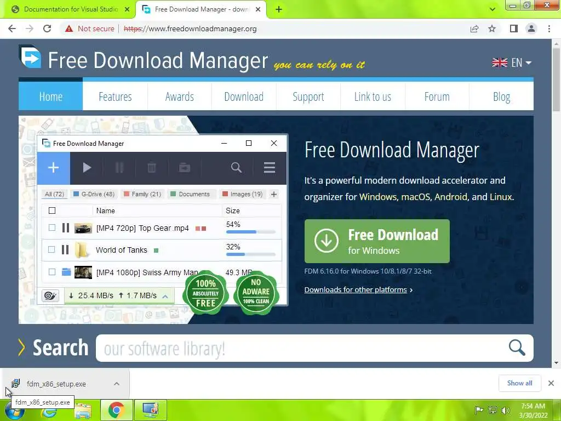Viewport: 561px width, 421px height.
Task: Click the Chrome taskbar icon
Action: coord(116,410)
